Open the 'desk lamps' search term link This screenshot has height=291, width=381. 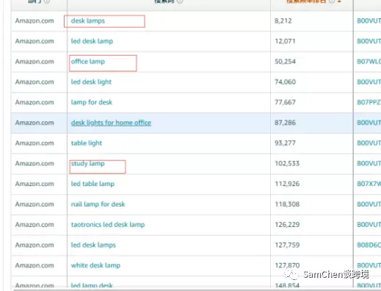[x=88, y=21]
